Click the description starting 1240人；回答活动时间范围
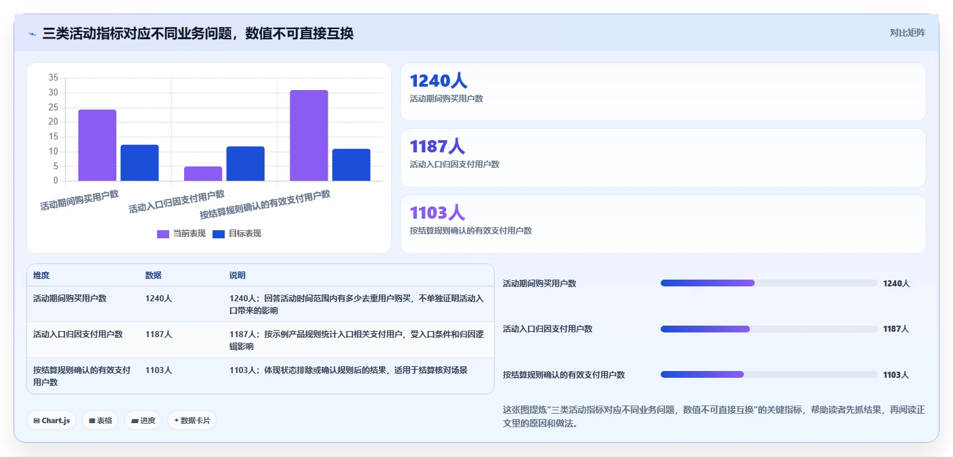 pyautogui.click(x=357, y=304)
